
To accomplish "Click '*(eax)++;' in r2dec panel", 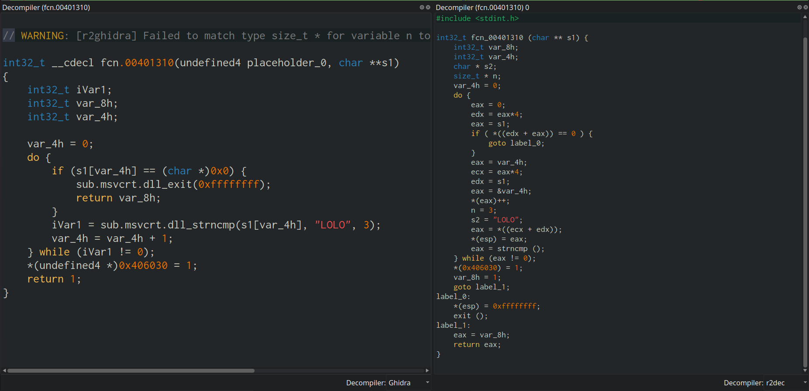I will pos(490,201).
